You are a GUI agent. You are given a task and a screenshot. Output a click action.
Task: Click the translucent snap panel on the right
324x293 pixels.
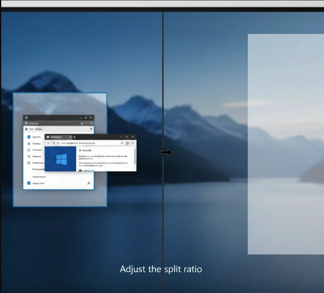point(286,144)
